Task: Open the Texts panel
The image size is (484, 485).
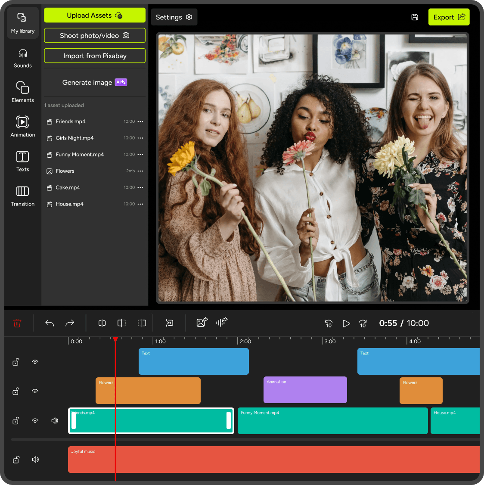Action: pos(22,161)
